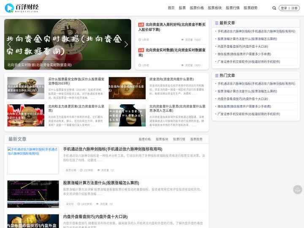Click the 深交所 tag under 股票涨幅 article
The height and width of the screenshot is (228, 304).
(x=69, y=204)
